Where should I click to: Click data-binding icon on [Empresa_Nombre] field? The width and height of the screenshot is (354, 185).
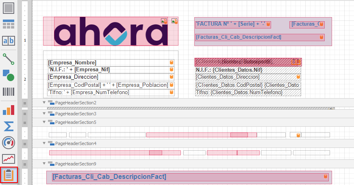pyautogui.click(x=172, y=62)
